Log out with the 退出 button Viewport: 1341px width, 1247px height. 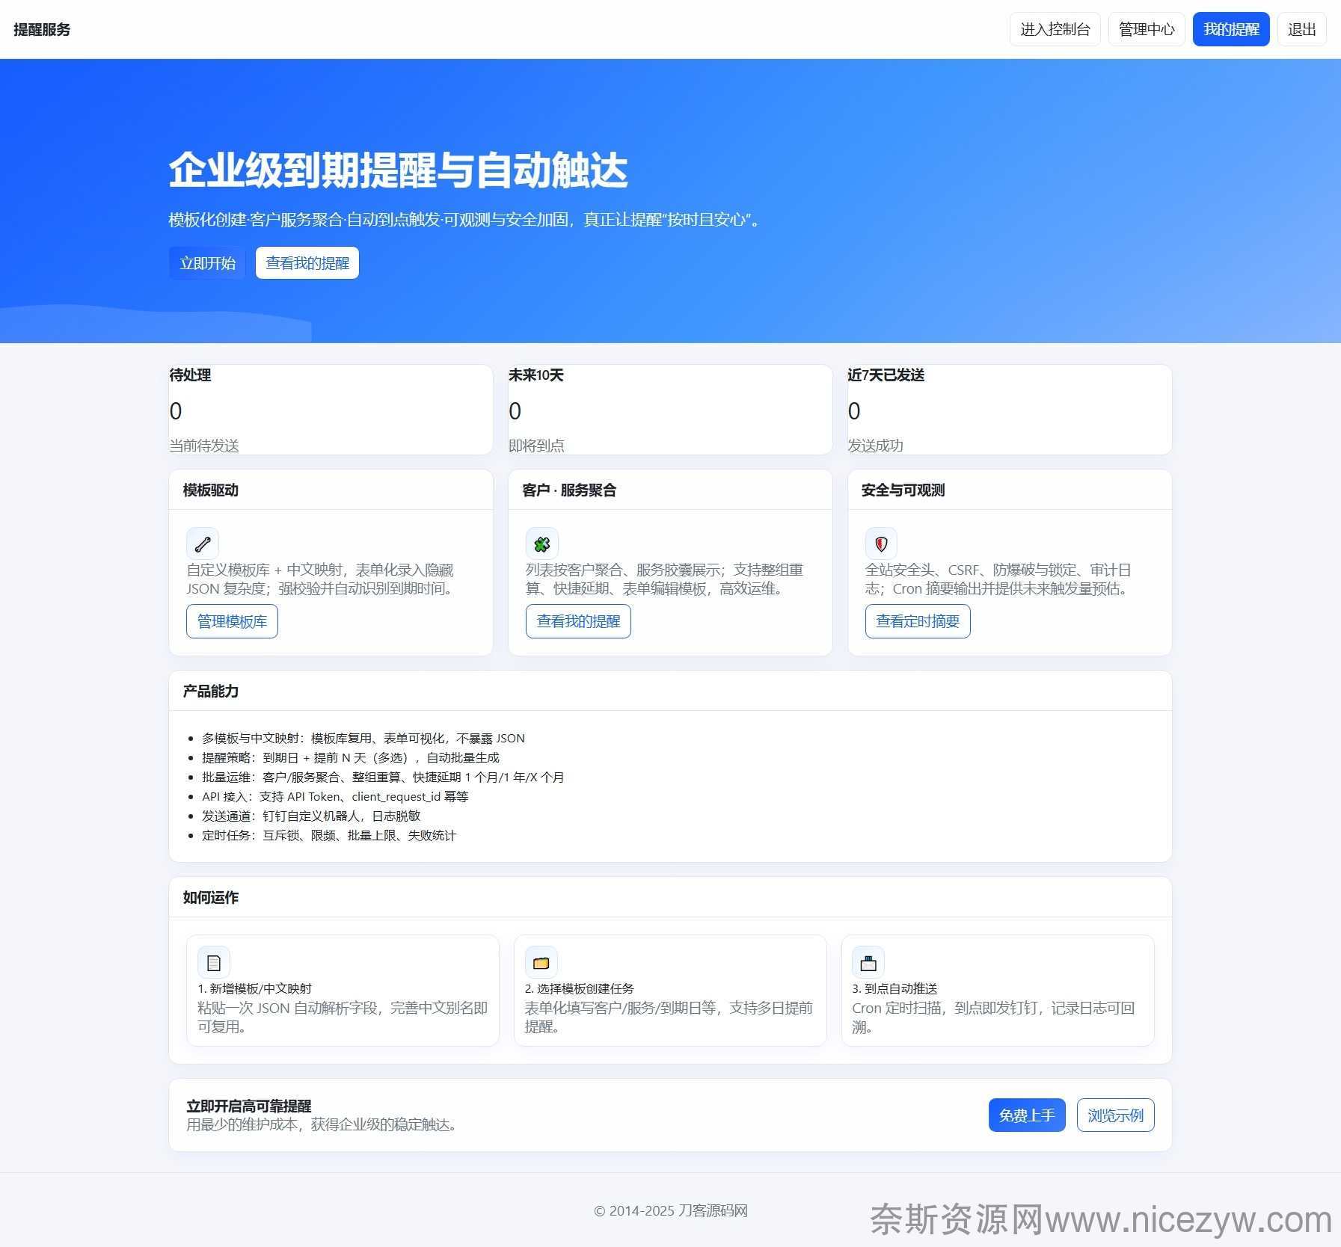click(1301, 29)
